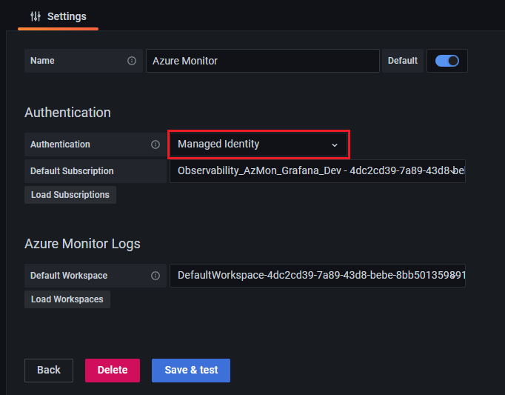Click the Default Workspace label
Image resolution: width=505 pixels, height=395 pixels.
tap(69, 276)
